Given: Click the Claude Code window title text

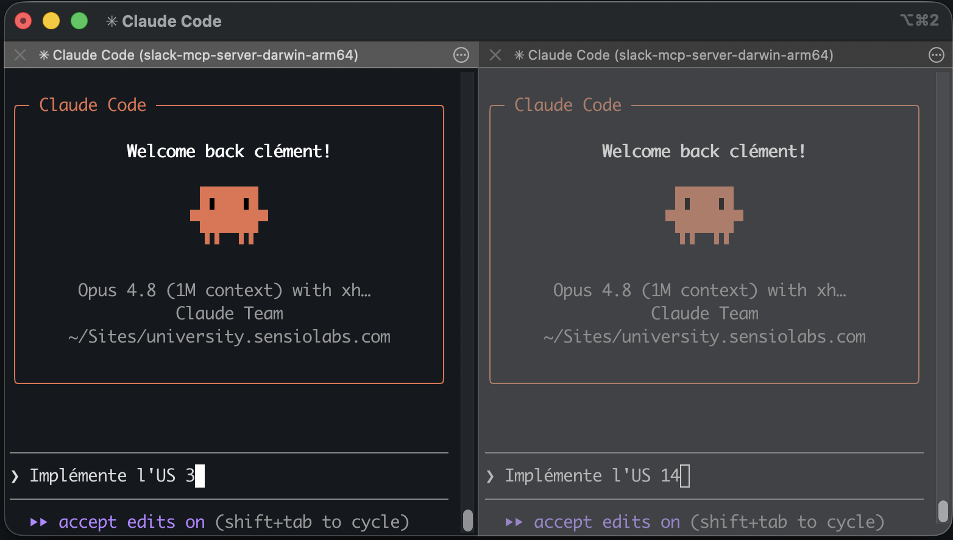Looking at the screenshot, I should pos(172,21).
